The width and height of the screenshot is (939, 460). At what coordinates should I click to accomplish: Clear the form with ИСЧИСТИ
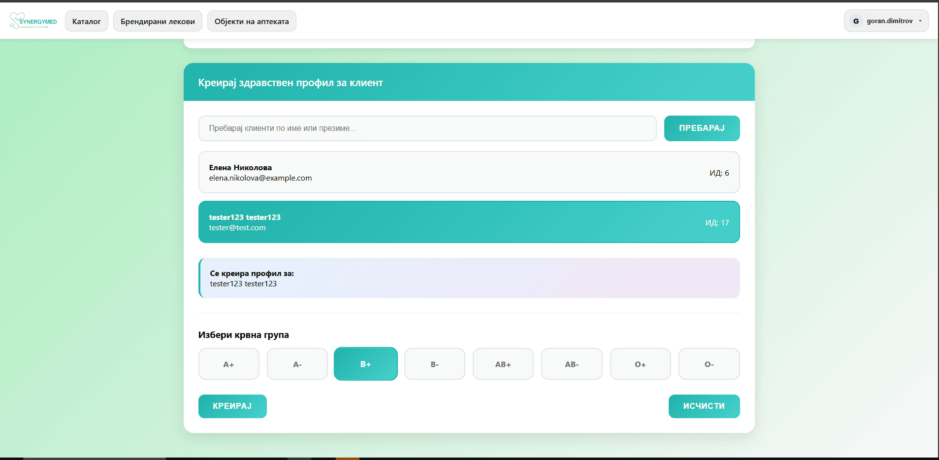pyautogui.click(x=704, y=406)
